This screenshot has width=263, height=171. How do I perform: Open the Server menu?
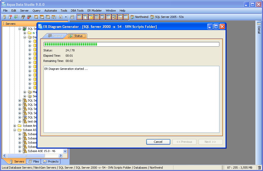24,11
